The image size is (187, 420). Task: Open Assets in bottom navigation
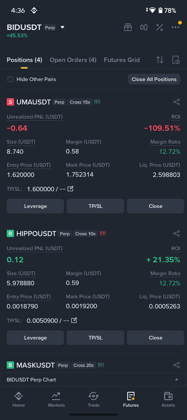click(x=168, y=399)
